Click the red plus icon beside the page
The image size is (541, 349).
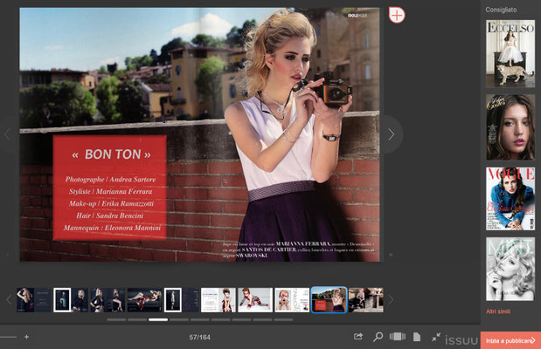pos(397,15)
